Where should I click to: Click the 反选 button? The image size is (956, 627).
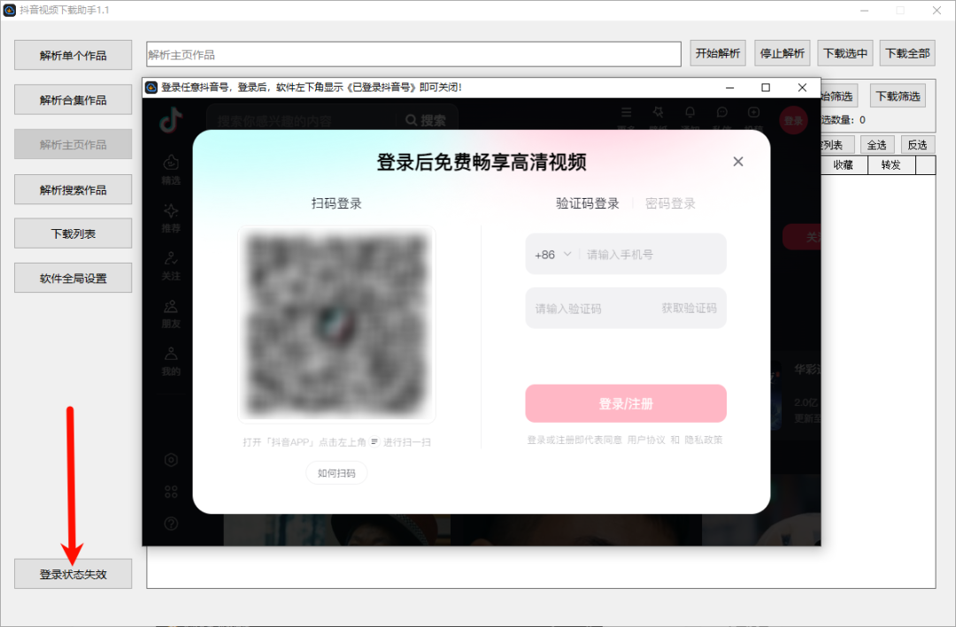click(x=917, y=144)
